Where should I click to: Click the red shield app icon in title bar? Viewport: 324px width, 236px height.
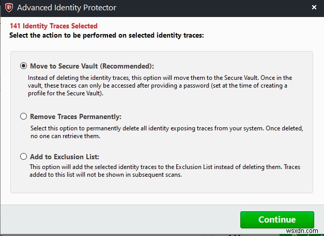click(8, 8)
